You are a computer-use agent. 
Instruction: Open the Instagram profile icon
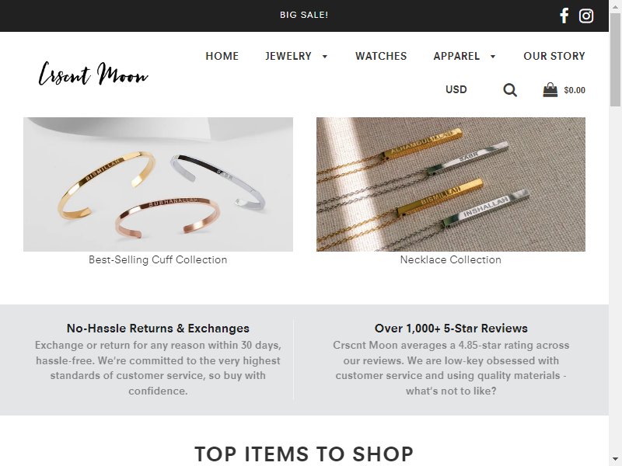[586, 16]
